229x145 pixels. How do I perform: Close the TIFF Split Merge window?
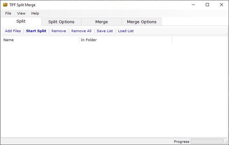[x=221, y=5]
